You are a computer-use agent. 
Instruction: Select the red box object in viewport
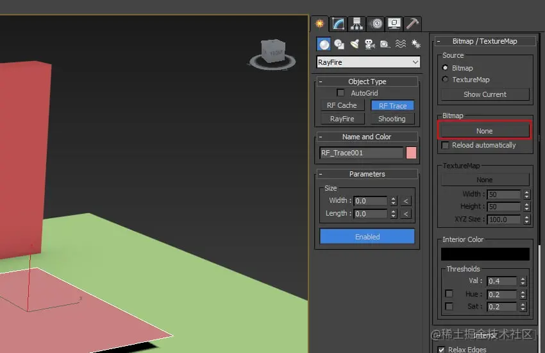22,160
